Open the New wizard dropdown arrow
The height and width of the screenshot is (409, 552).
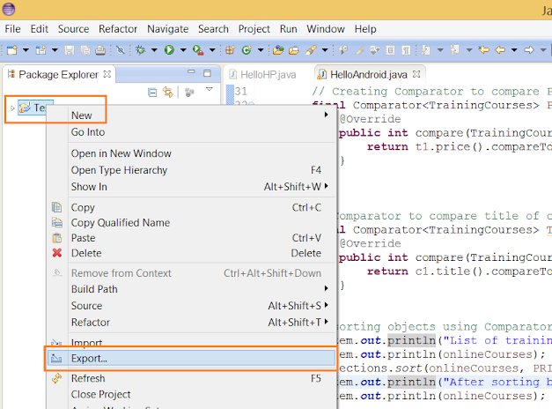tap(26, 50)
